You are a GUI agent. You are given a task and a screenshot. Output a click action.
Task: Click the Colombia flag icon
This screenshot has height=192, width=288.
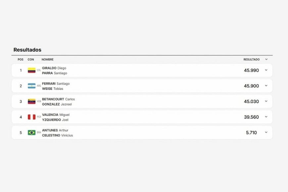coord(31,70)
